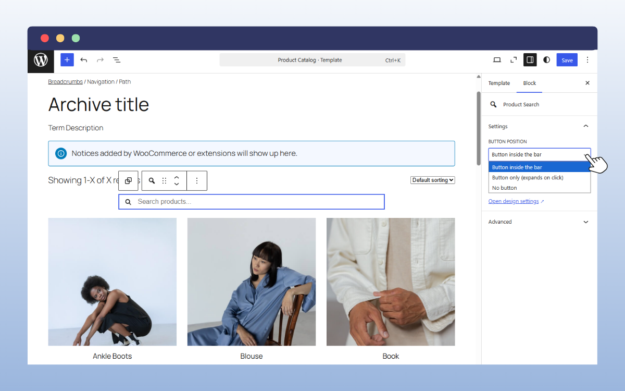Close the settings sidebar with X
This screenshot has width=625, height=391.
587,83
